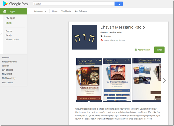The image size is (174, 126).
Task: Open My subscriptions
Action: coord(9,62)
